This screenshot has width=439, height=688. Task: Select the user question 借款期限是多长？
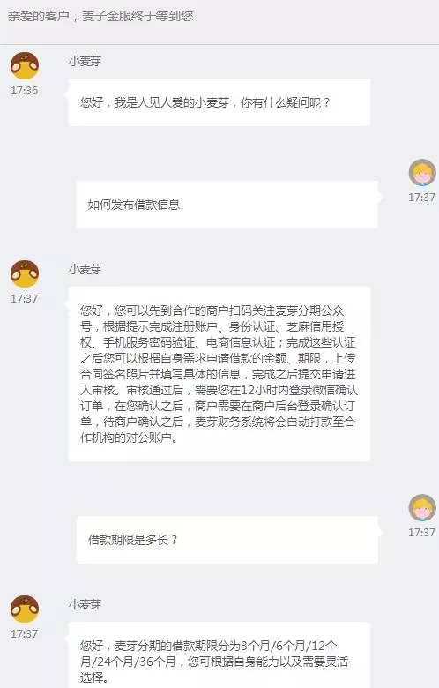coord(227,540)
